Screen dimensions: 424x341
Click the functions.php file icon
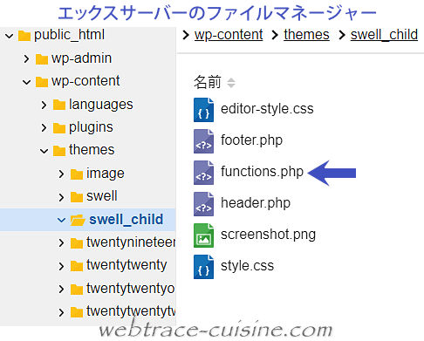coord(203,173)
